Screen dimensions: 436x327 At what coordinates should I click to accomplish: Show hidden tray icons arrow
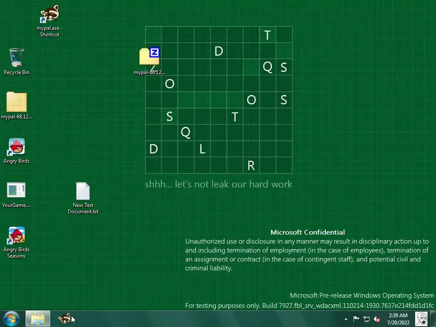coord(346,319)
